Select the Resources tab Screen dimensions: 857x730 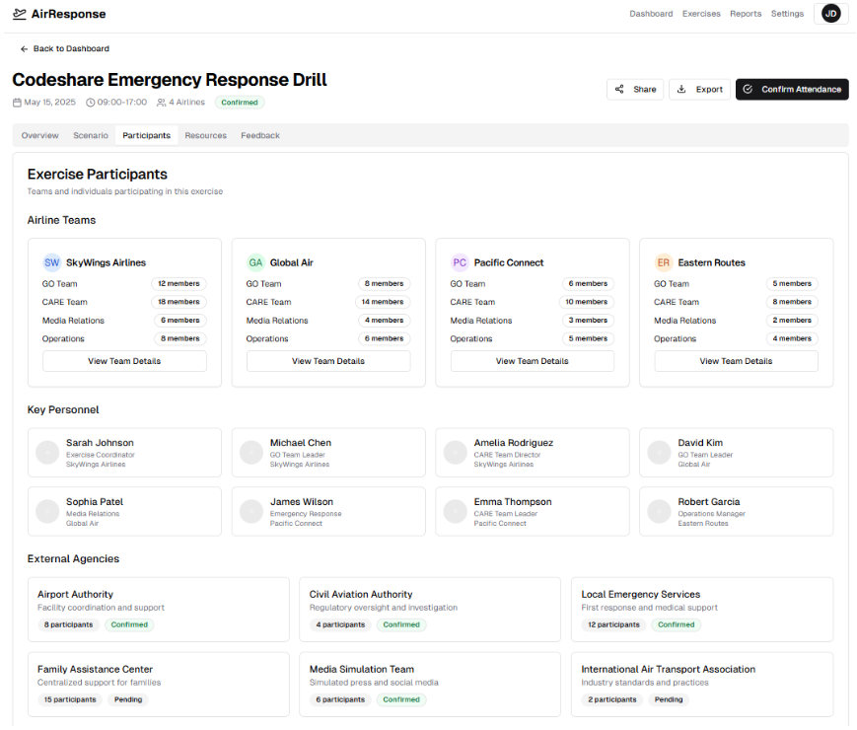click(205, 135)
